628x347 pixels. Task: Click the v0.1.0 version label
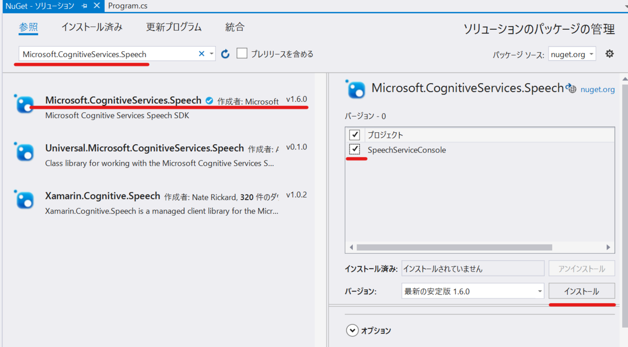(297, 147)
